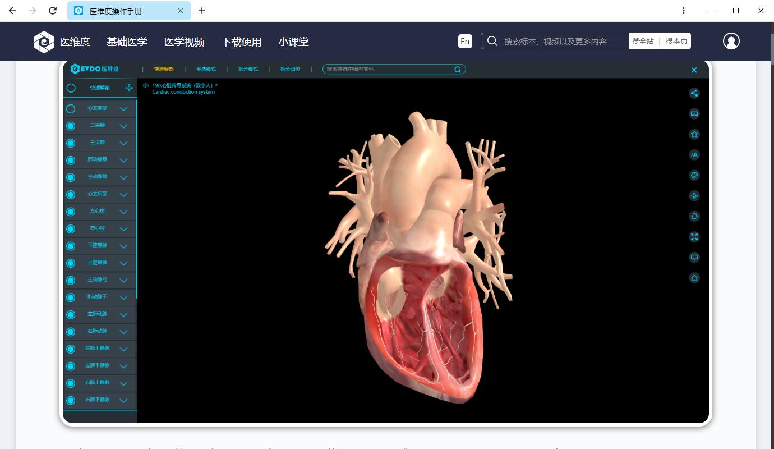Expand the 三尖瓣 tree item chevron
Viewport: 774px width, 449px height.
123,143
